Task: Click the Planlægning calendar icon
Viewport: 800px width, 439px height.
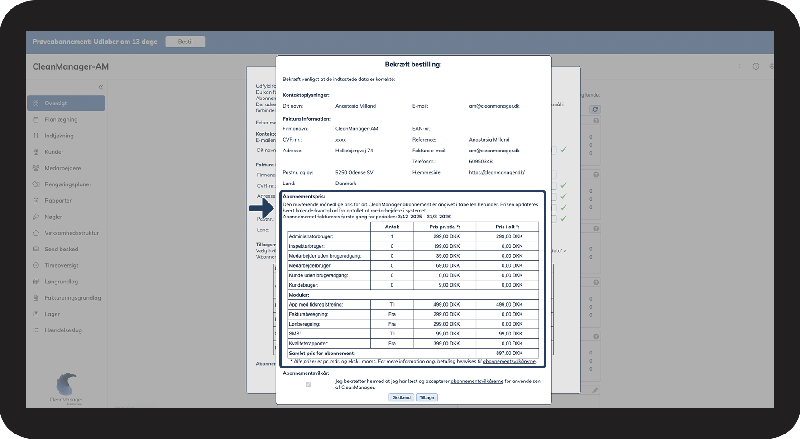Action: point(36,119)
